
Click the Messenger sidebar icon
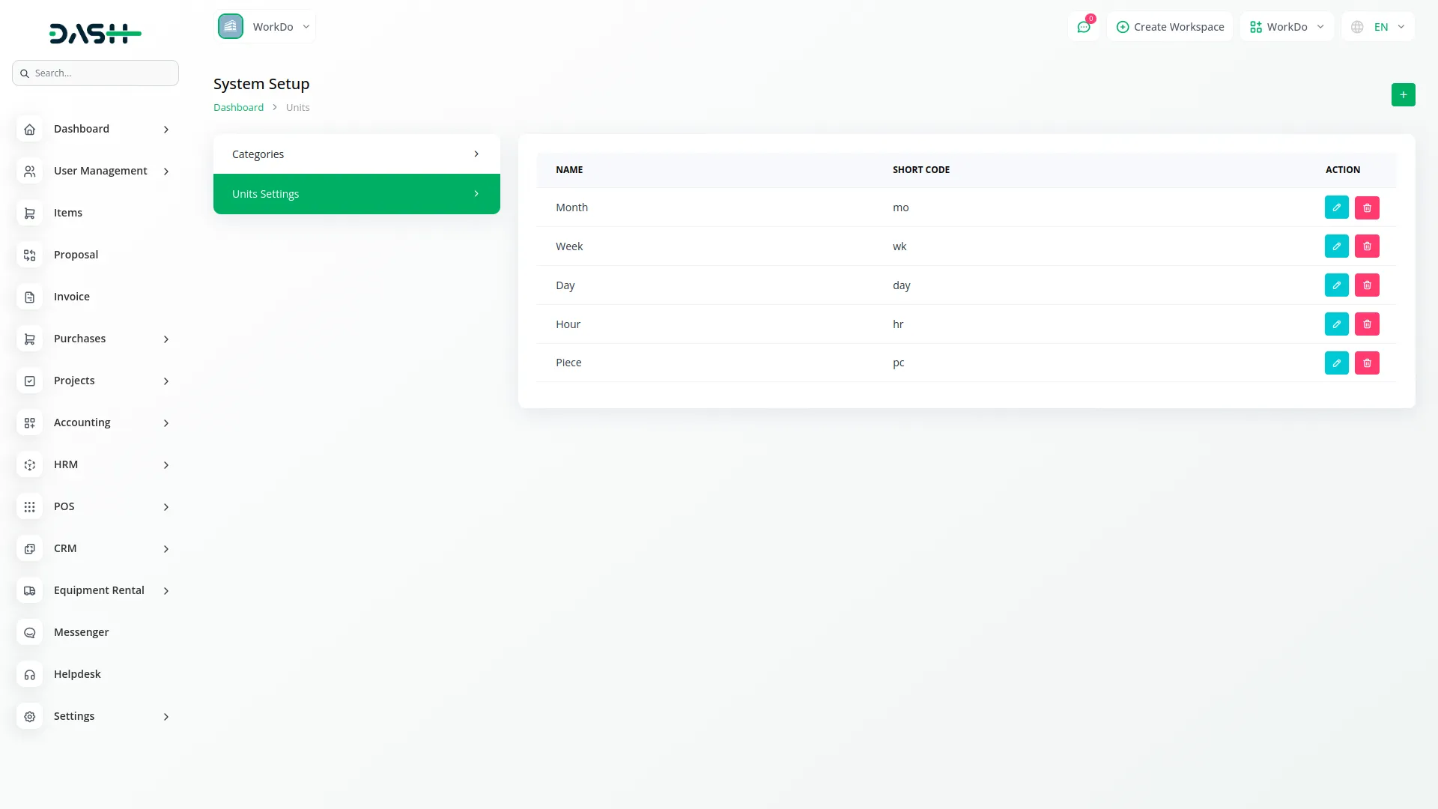30,633
